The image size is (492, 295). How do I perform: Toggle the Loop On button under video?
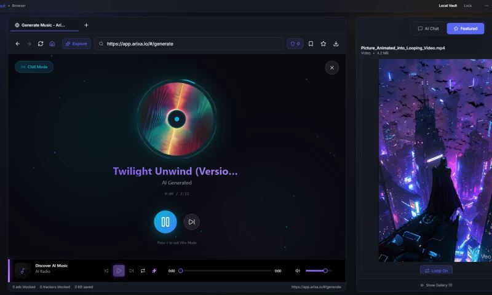[x=435, y=270]
